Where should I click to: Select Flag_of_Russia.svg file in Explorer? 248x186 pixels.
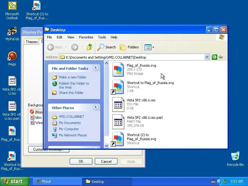tap(134, 69)
